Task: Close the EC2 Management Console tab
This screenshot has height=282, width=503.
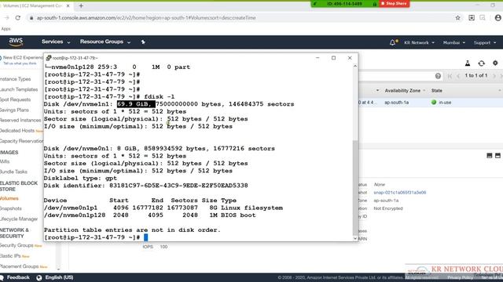Action: [68, 5]
